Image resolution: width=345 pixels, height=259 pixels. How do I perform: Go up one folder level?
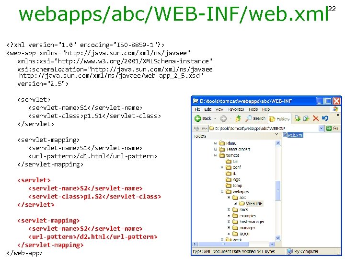click(238, 118)
